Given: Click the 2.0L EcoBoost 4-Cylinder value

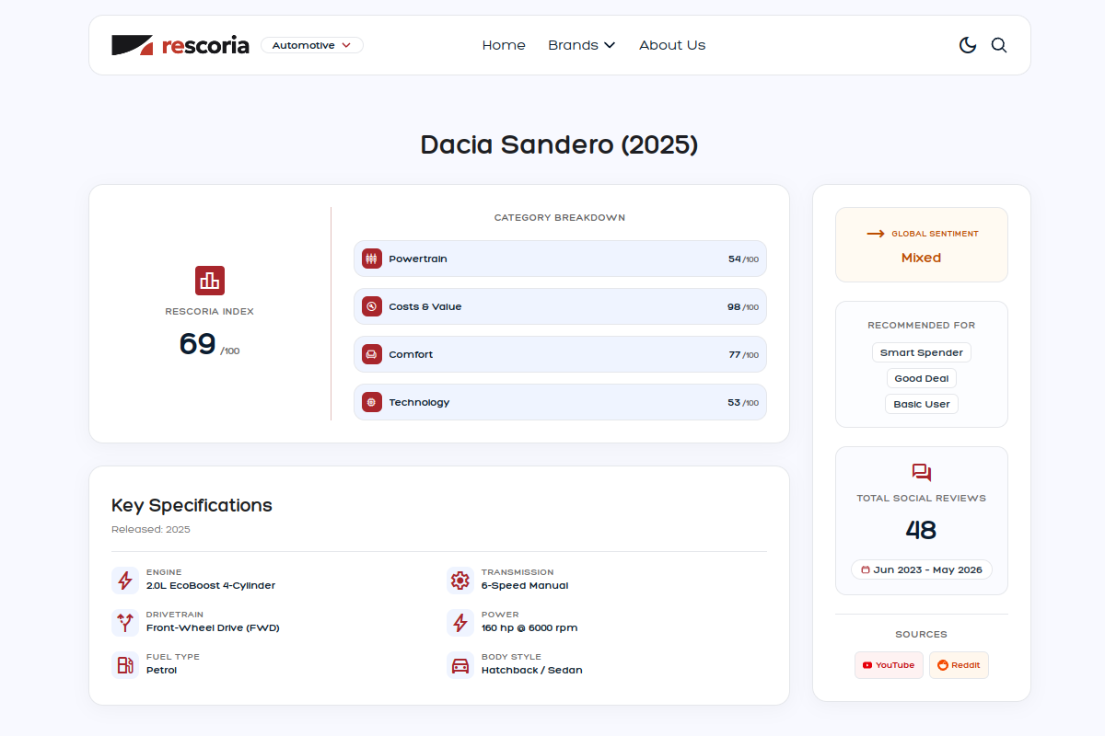Looking at the screenshot, I should click(211, 585).
